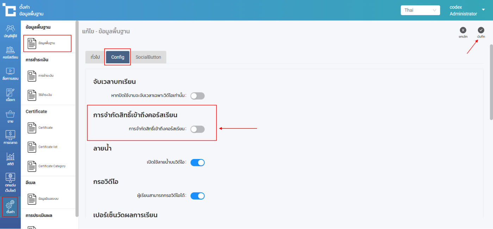Switch to the SocialButton tab

[x=148, y=57]
